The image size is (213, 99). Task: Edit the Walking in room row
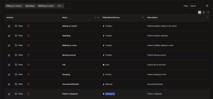pyautogui.click(x=9, y=45)
